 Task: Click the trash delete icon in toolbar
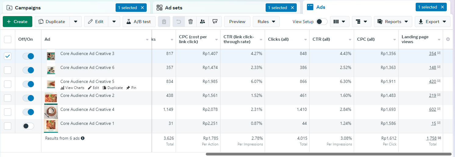coord(191,22)
